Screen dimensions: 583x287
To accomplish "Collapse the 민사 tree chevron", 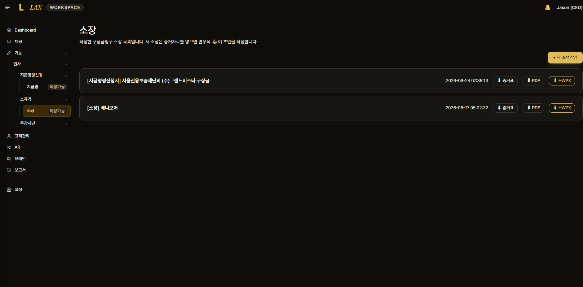I will 66,64.
